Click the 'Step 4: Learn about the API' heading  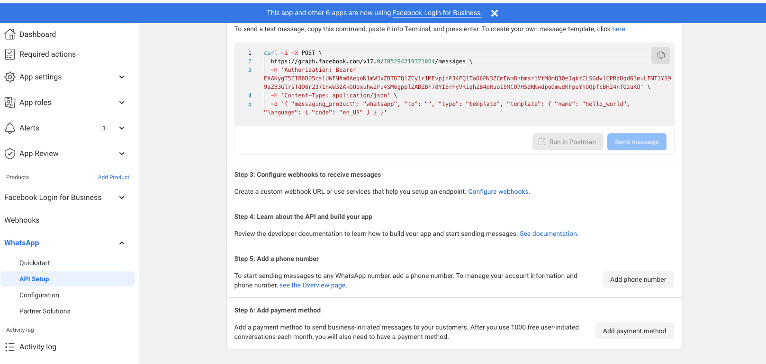click(303, 217)
